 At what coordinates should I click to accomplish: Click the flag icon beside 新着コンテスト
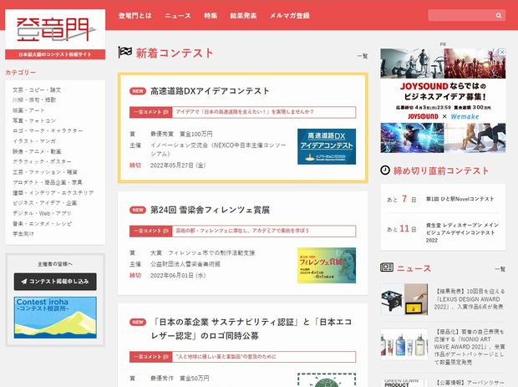pos(124,52)
